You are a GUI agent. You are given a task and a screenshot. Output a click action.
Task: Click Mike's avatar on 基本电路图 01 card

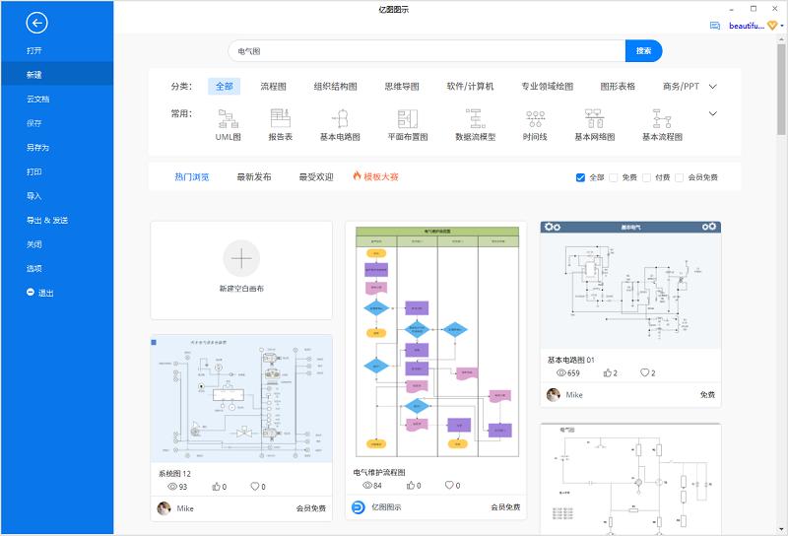[554, 395]
